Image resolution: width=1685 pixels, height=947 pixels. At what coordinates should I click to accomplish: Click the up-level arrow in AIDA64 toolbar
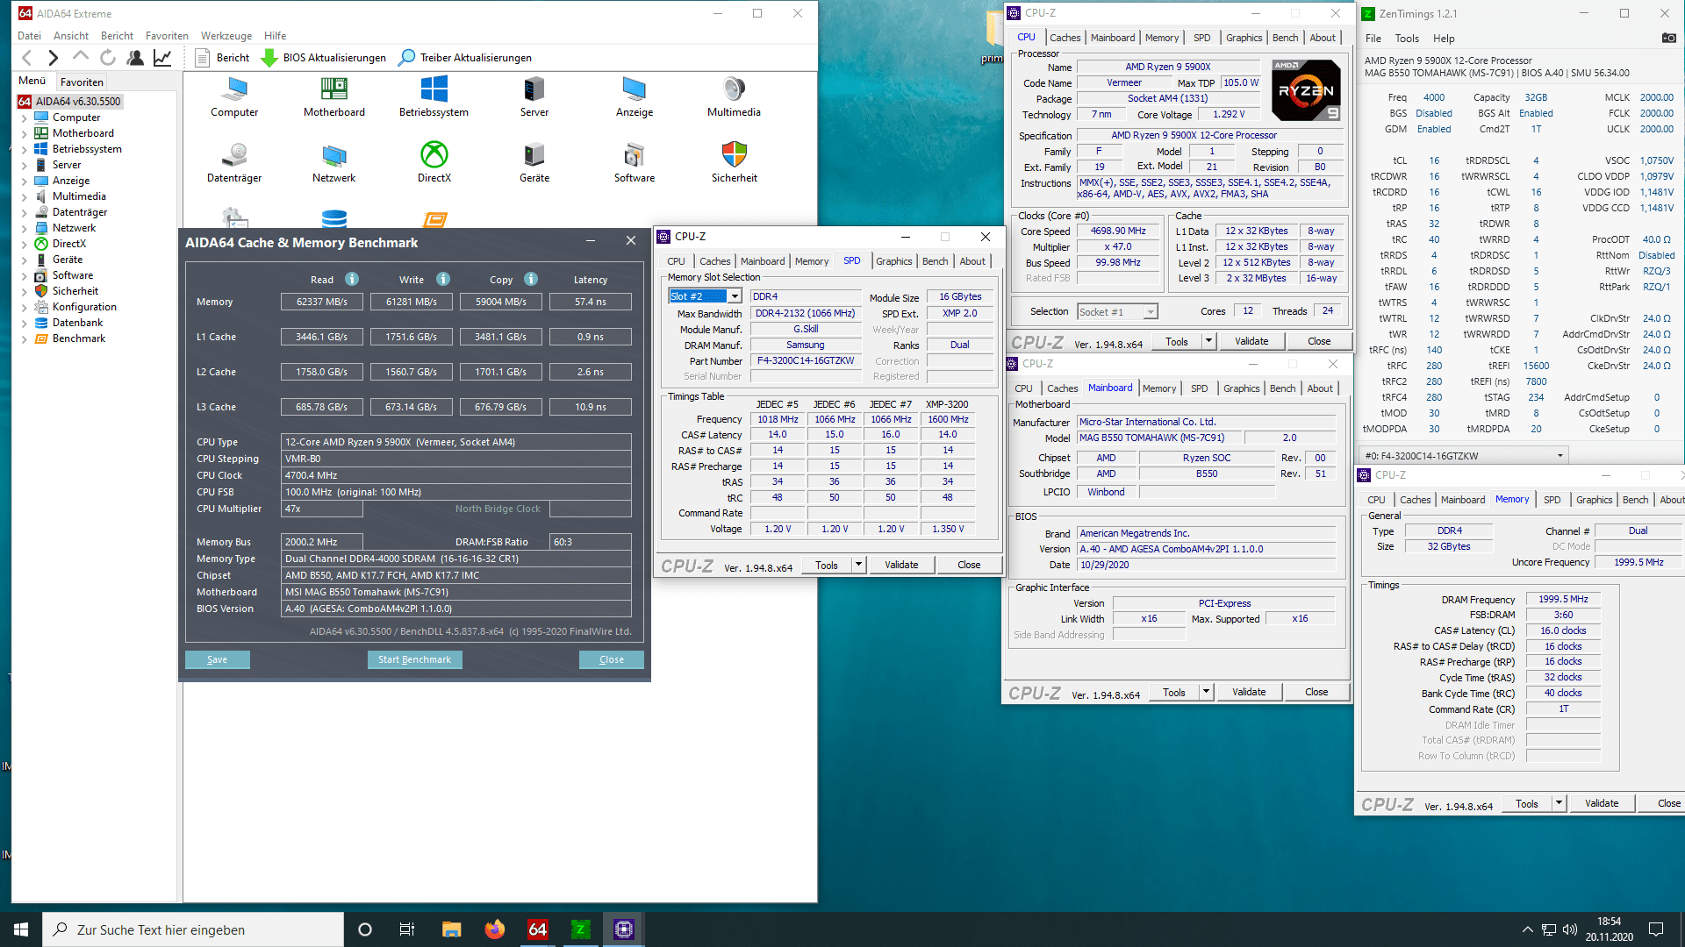click(81, 58)
